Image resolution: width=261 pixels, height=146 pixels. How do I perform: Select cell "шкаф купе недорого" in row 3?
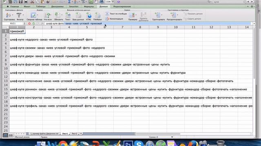(17, 40)
